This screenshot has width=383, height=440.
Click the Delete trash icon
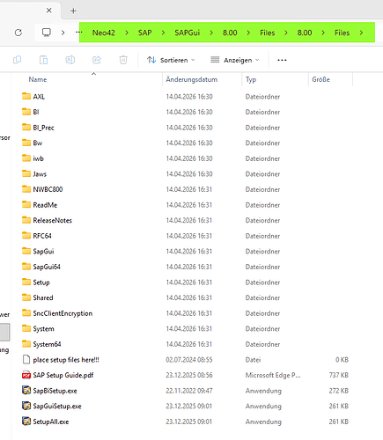tap(123, 60)
